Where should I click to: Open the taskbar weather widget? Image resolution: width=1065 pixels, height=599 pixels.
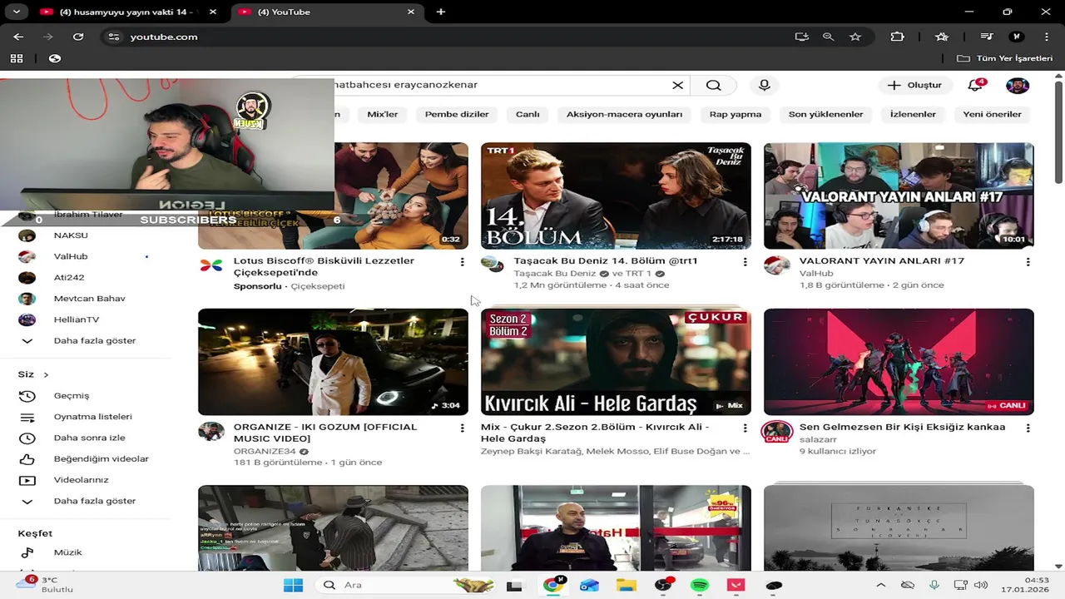pos(46,584)
